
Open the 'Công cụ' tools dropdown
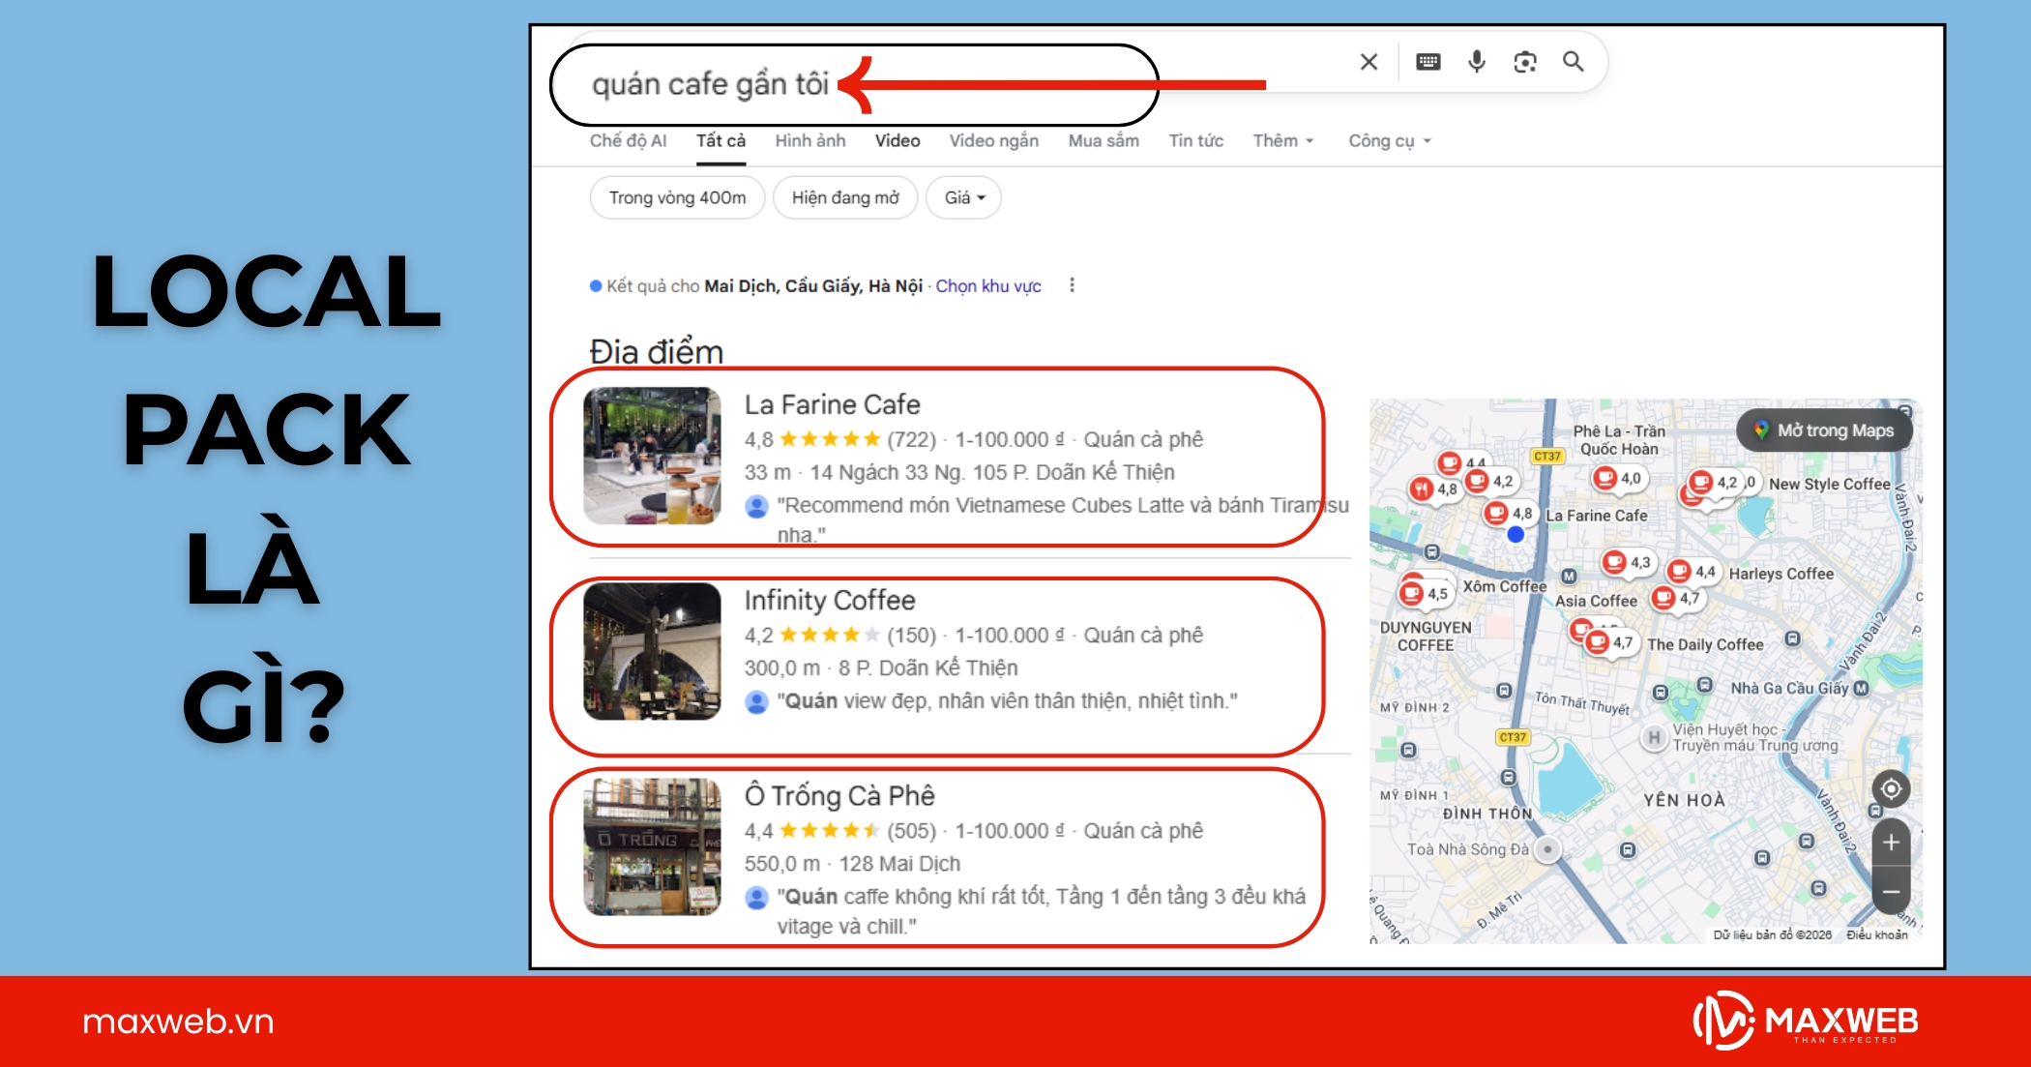click(x=1389, y=141)
